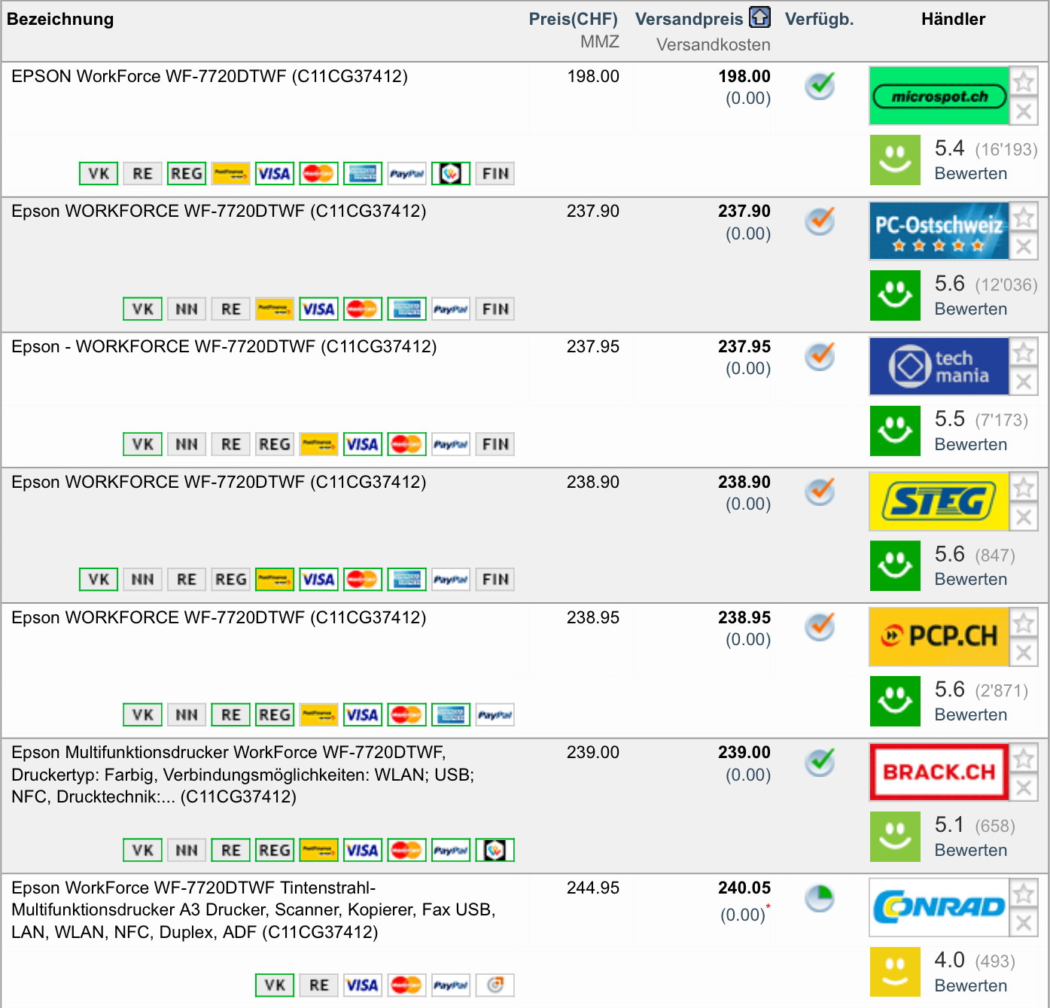The width and height of the screenshot is (1050, 1008).
Task: Open the techmania dealer logo
Action: pos(939,367)
